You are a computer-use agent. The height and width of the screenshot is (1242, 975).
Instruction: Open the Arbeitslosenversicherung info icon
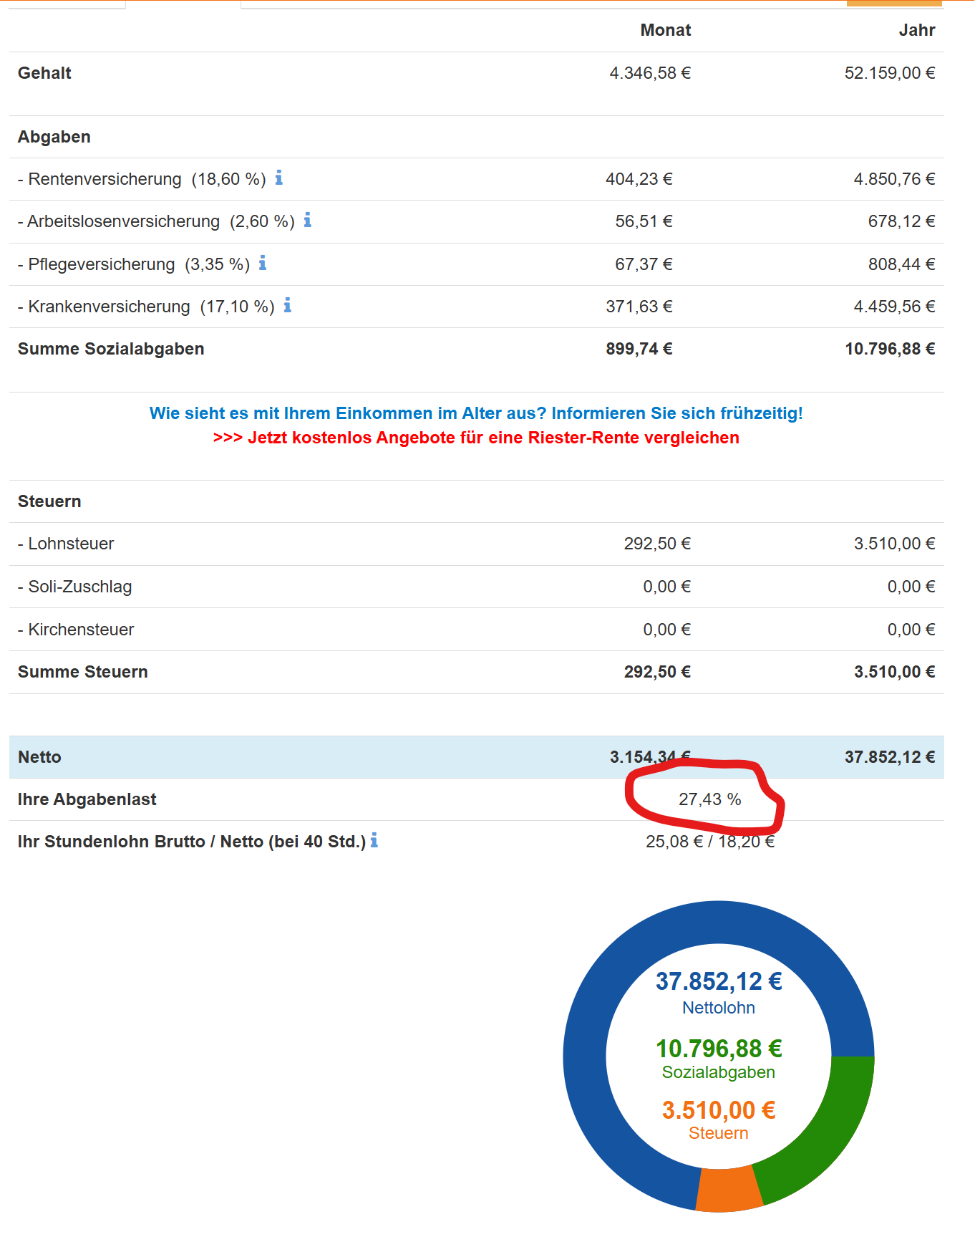(308, 220)
